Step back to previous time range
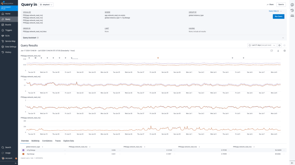The height and width of the screenshot is (165, 295). [x=279, y=45]
